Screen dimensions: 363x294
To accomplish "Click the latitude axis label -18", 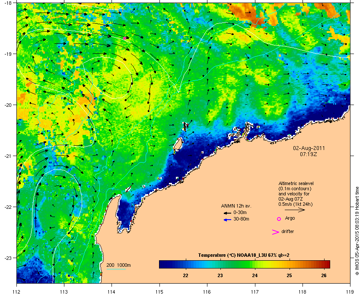I will click(7, 3).
